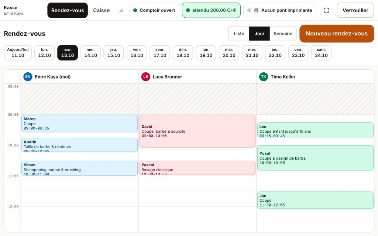Switch to the Caisse tab
The height and width of the screenshot is (236, 378).
point(101,10)
